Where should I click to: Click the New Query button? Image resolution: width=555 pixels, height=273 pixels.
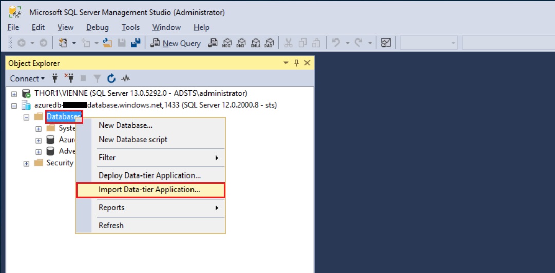click(x=176, y=43)
